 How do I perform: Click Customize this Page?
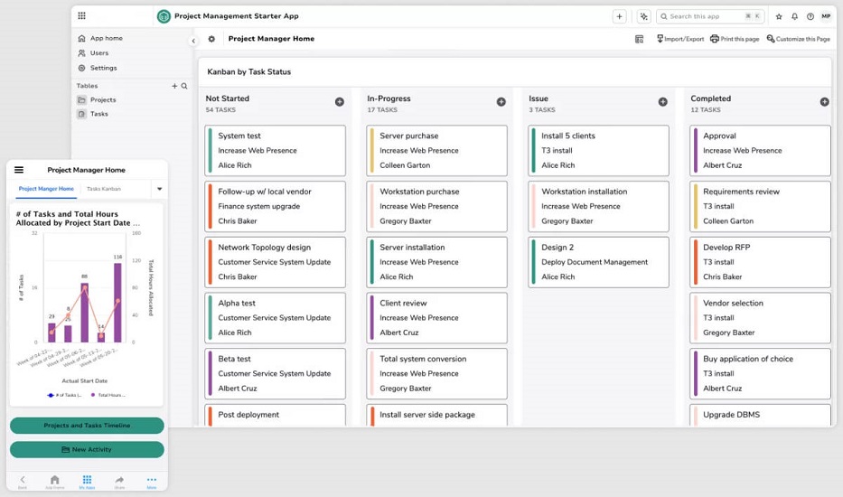pos(798,39)
